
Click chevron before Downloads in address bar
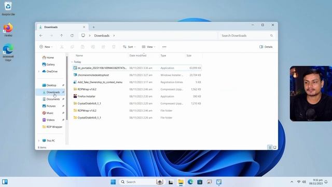90,36
